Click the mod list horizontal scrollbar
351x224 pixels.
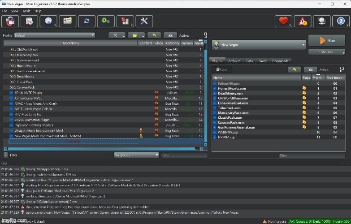[x=102, y=149]
